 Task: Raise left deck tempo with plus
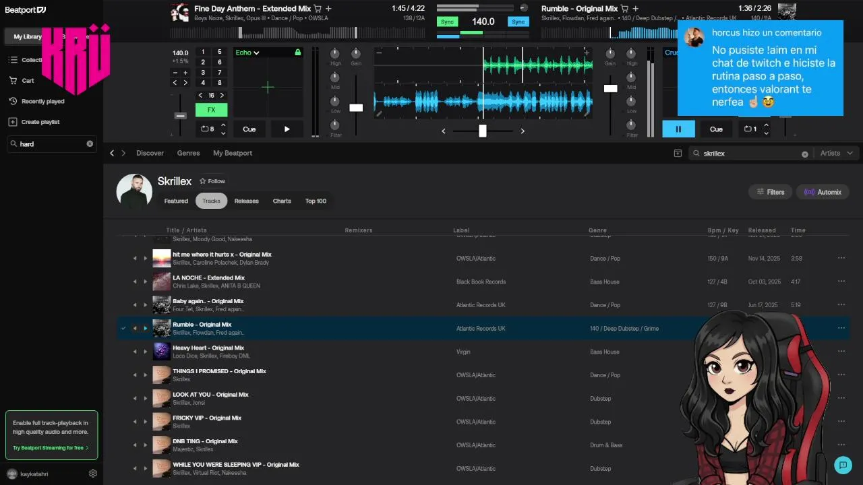[x=185, y=73]
